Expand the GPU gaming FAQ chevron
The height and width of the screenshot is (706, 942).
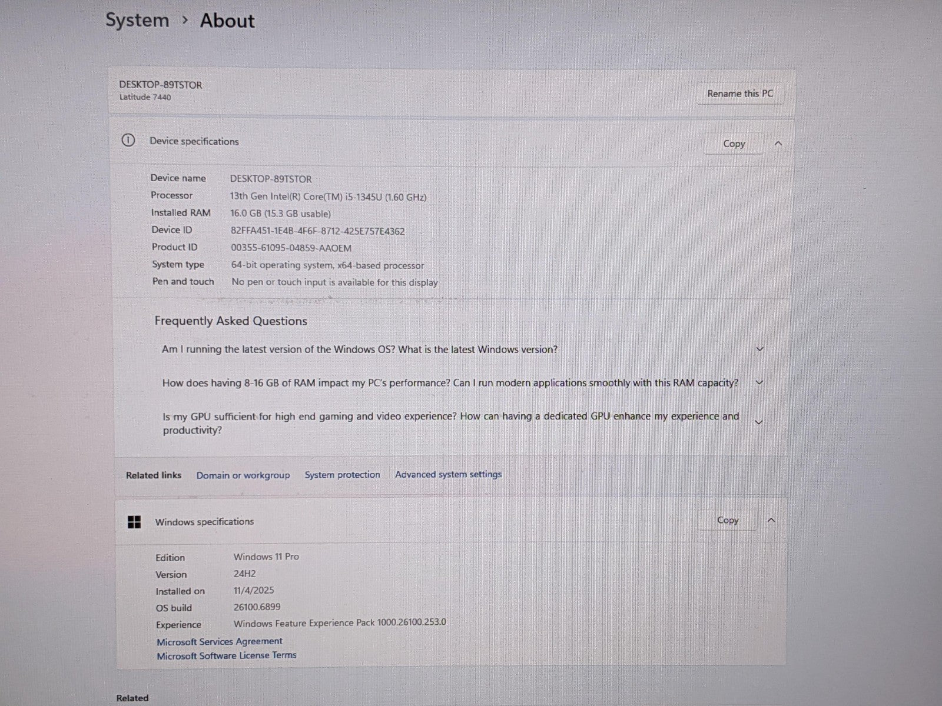[759, 422]
